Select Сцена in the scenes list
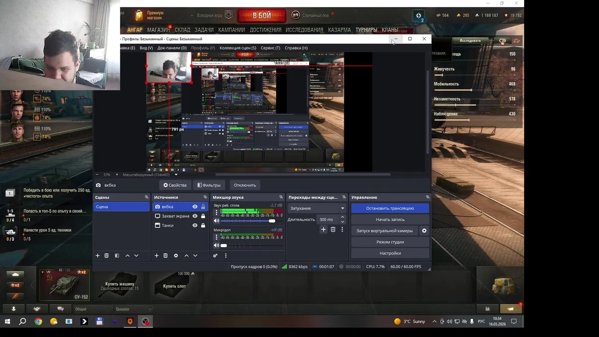The height and width of the screenshot is (337, 599). (122, 206)
